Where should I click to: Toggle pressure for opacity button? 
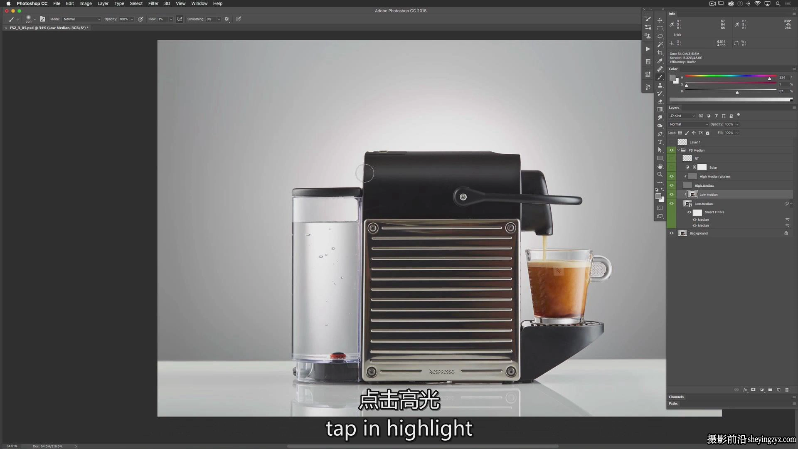[140, 19]
